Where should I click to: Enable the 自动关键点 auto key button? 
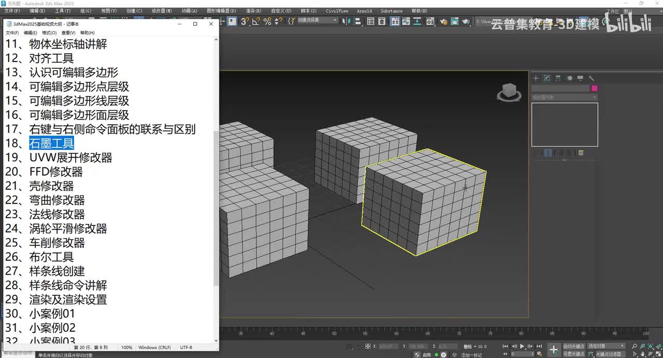[x=573, y=346]
